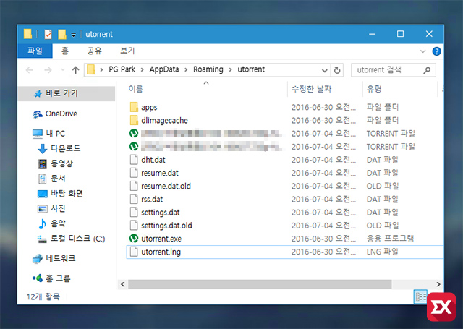Click the scroll left arrow
Screen dimensions: 463x329
[122, 284]
